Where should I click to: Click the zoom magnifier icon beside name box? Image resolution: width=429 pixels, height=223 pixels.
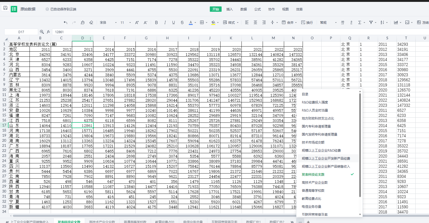42,32
